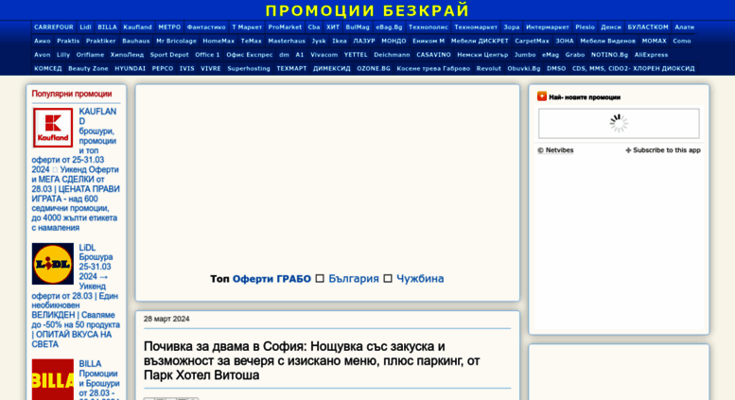Image resolution: width=735 pixels, height=400 pixels.
Task: Open the Оферти ГРАБО link
Action: [271, 279]
